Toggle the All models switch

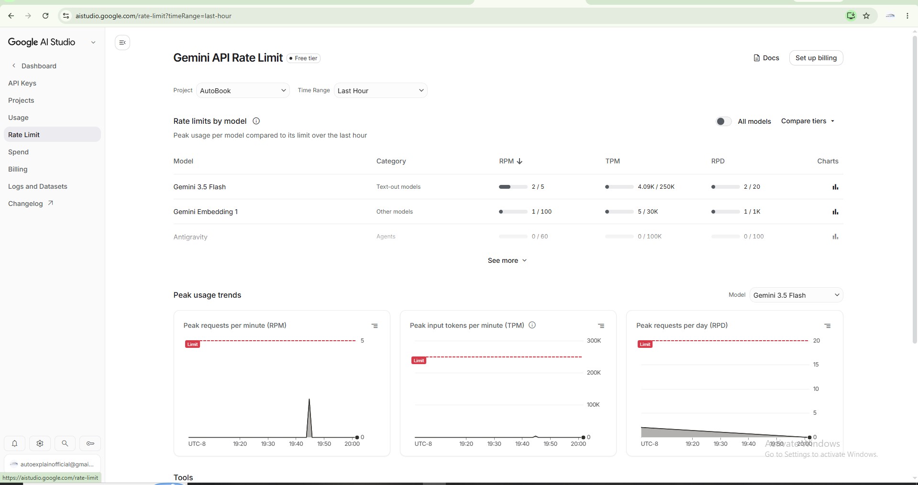[723, 121]
